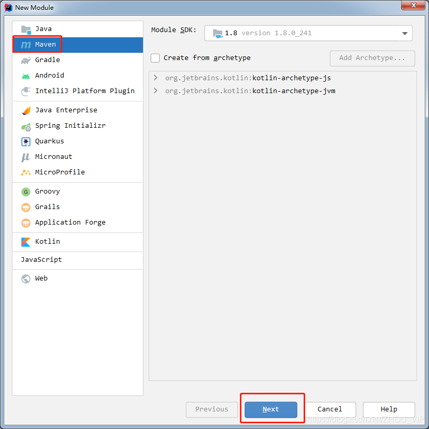Select the Android label in list
The image size is (429, 429).
point(50,75)
